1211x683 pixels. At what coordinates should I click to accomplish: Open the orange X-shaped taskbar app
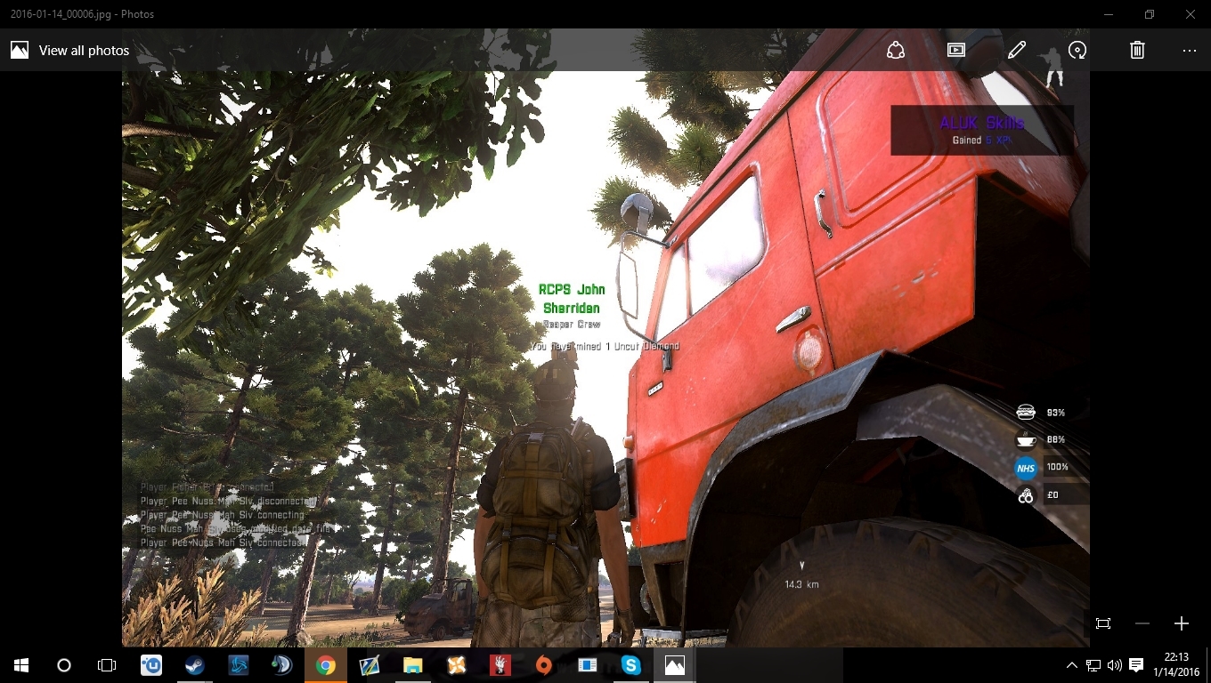(456, 665)
